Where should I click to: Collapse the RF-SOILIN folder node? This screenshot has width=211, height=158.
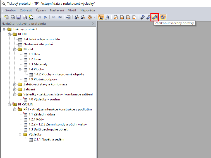click(9, 105)
